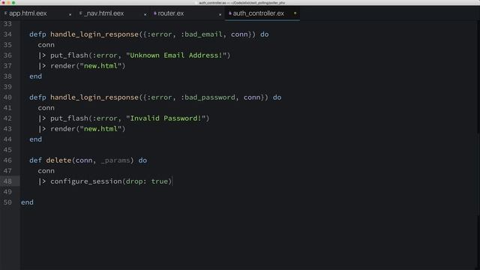Click "true" on line 48

click(x=160, y=181)
